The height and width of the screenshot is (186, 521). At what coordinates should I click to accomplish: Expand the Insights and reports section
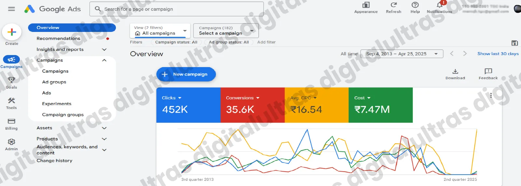104,50
